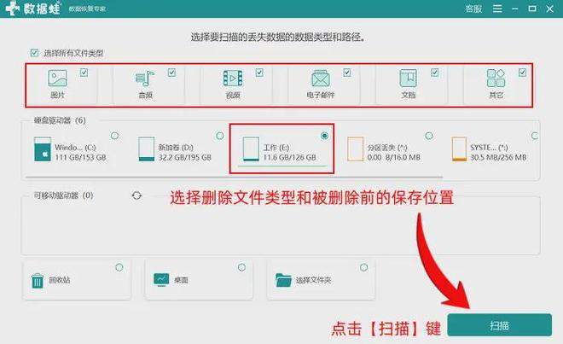Click the 电子邮件 email type icon
The image size is (563, 344).
point(321,79)
